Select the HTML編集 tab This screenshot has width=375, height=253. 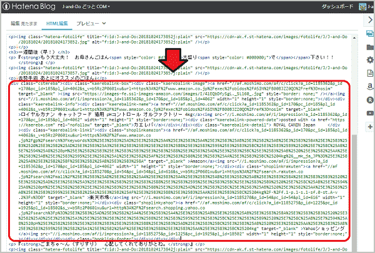click(x=57, y=24)
